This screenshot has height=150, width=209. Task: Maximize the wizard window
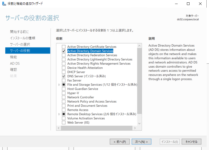[x=188, y=4]
